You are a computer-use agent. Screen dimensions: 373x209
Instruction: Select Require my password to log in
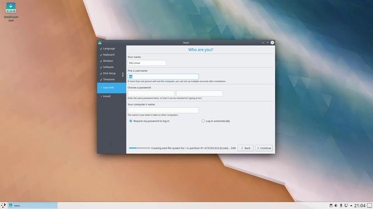(x=149, y=121)
